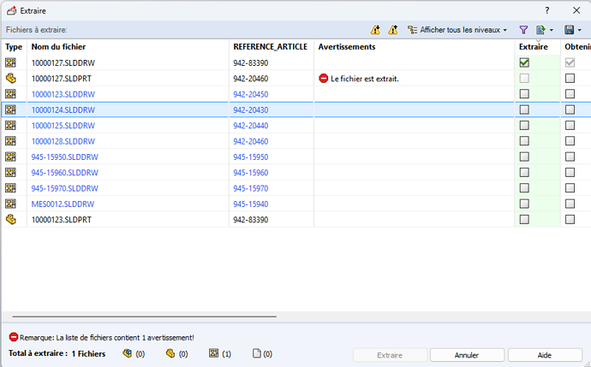Screen dimensions: 591x367
Task: Click drawing icon for 10000127.SLDDRW row
Action: (x=10, y=62)
